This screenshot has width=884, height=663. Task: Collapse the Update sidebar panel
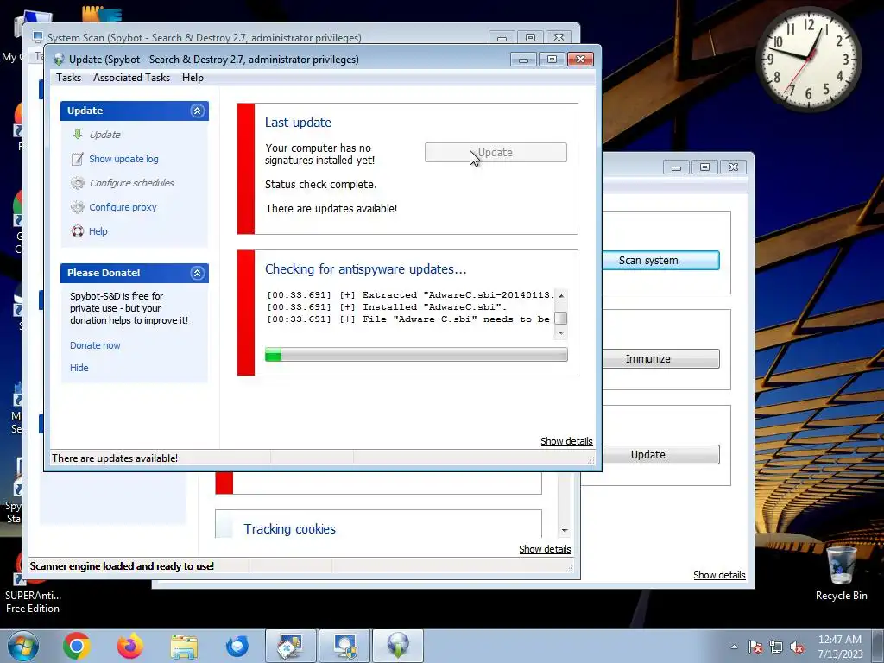pyautogui.click(x=197, y=110)
